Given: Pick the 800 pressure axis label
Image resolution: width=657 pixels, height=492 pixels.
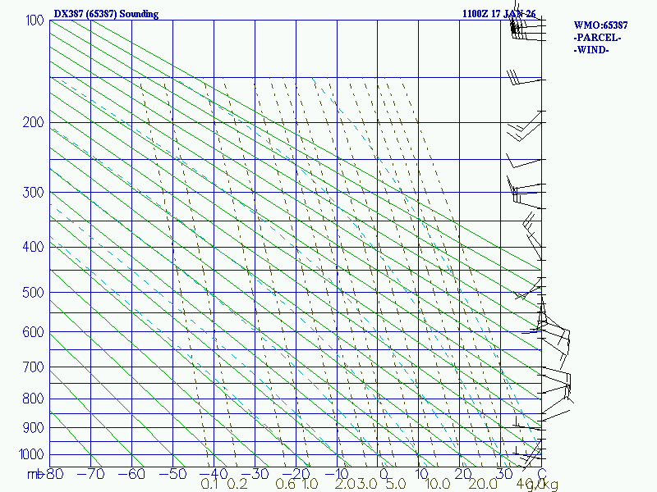Looking at the screenshot, I should click(33, 399).
